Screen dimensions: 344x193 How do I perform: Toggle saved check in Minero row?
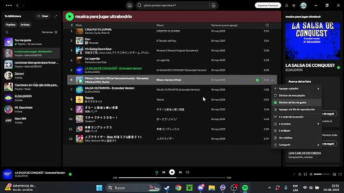pos(257,80)
